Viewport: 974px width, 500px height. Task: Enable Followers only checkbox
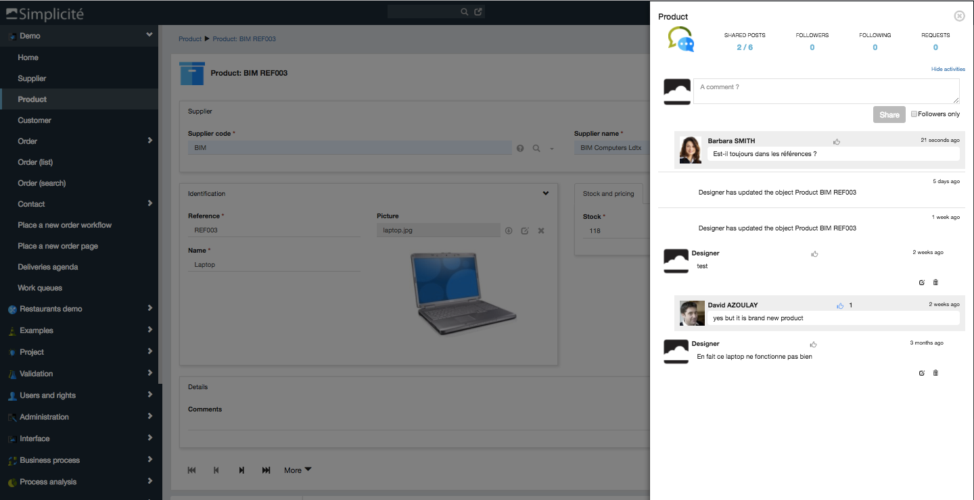914,114
